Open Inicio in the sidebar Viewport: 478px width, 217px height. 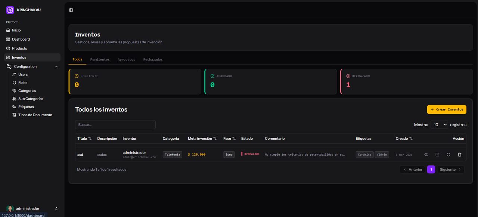[x=32, y=30]
